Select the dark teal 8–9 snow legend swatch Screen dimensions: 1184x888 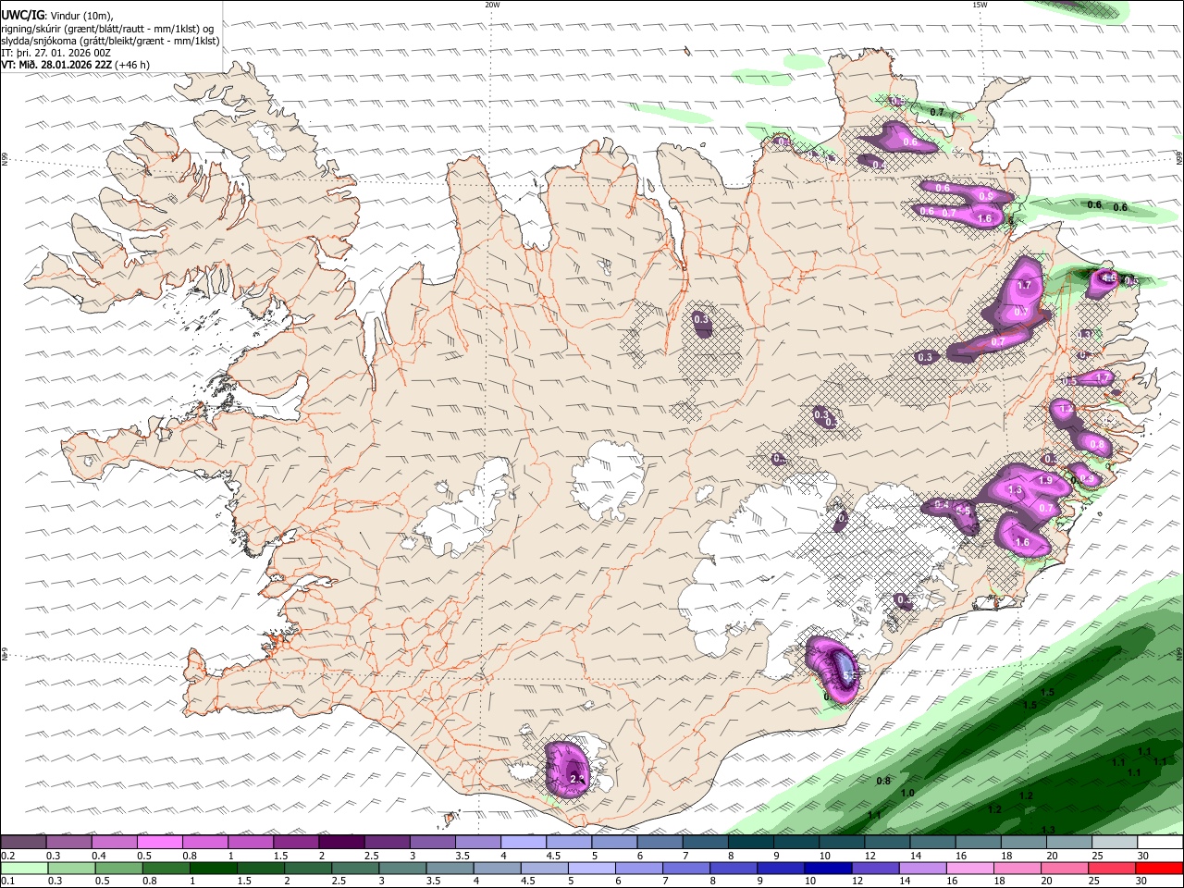coord(750,843)
